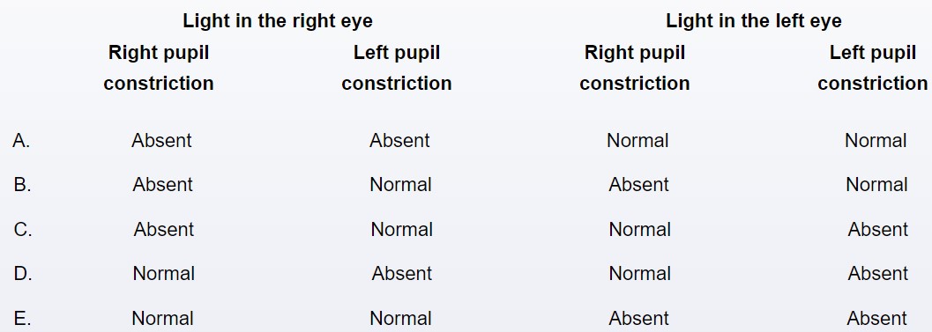Click row C's last 'Absent' cell
The image size is (932, 332).
878,230
